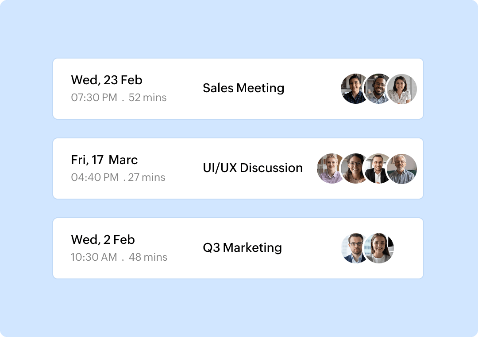Image resolution: width=478 pixels, height=337 pixels.
Task: Click the right avatar in Q3 Marketing
Action: 380,248
